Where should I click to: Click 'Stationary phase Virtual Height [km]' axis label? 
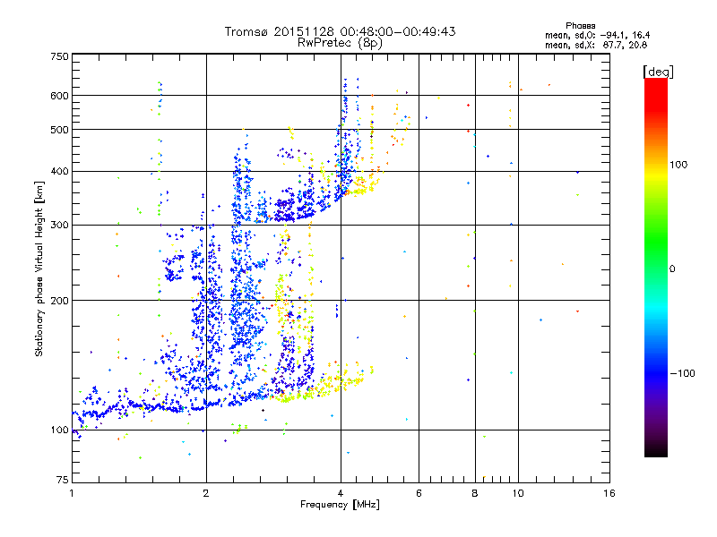pos(39,268)
